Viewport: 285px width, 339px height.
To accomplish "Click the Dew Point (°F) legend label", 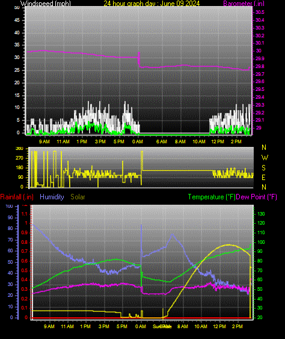I will click(256, 197).
